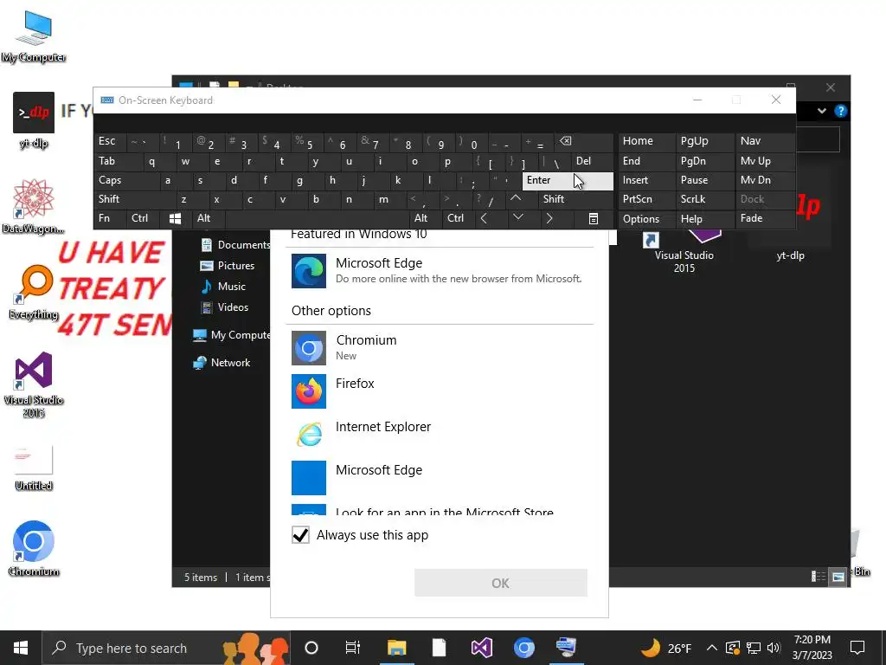Select Microsoft Edge under Featured in Windows 10
Viewport: 886px width, 665px height.
tap(440, 271)
